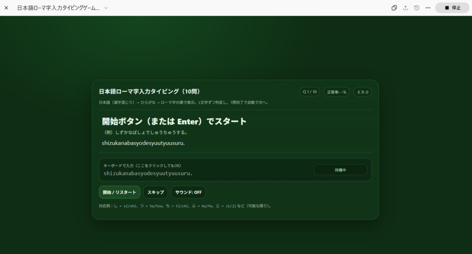This screenshot has height=254, width=472.
Task: Click the ミス: 0 miss counter badge
Action: click(362, 92)
